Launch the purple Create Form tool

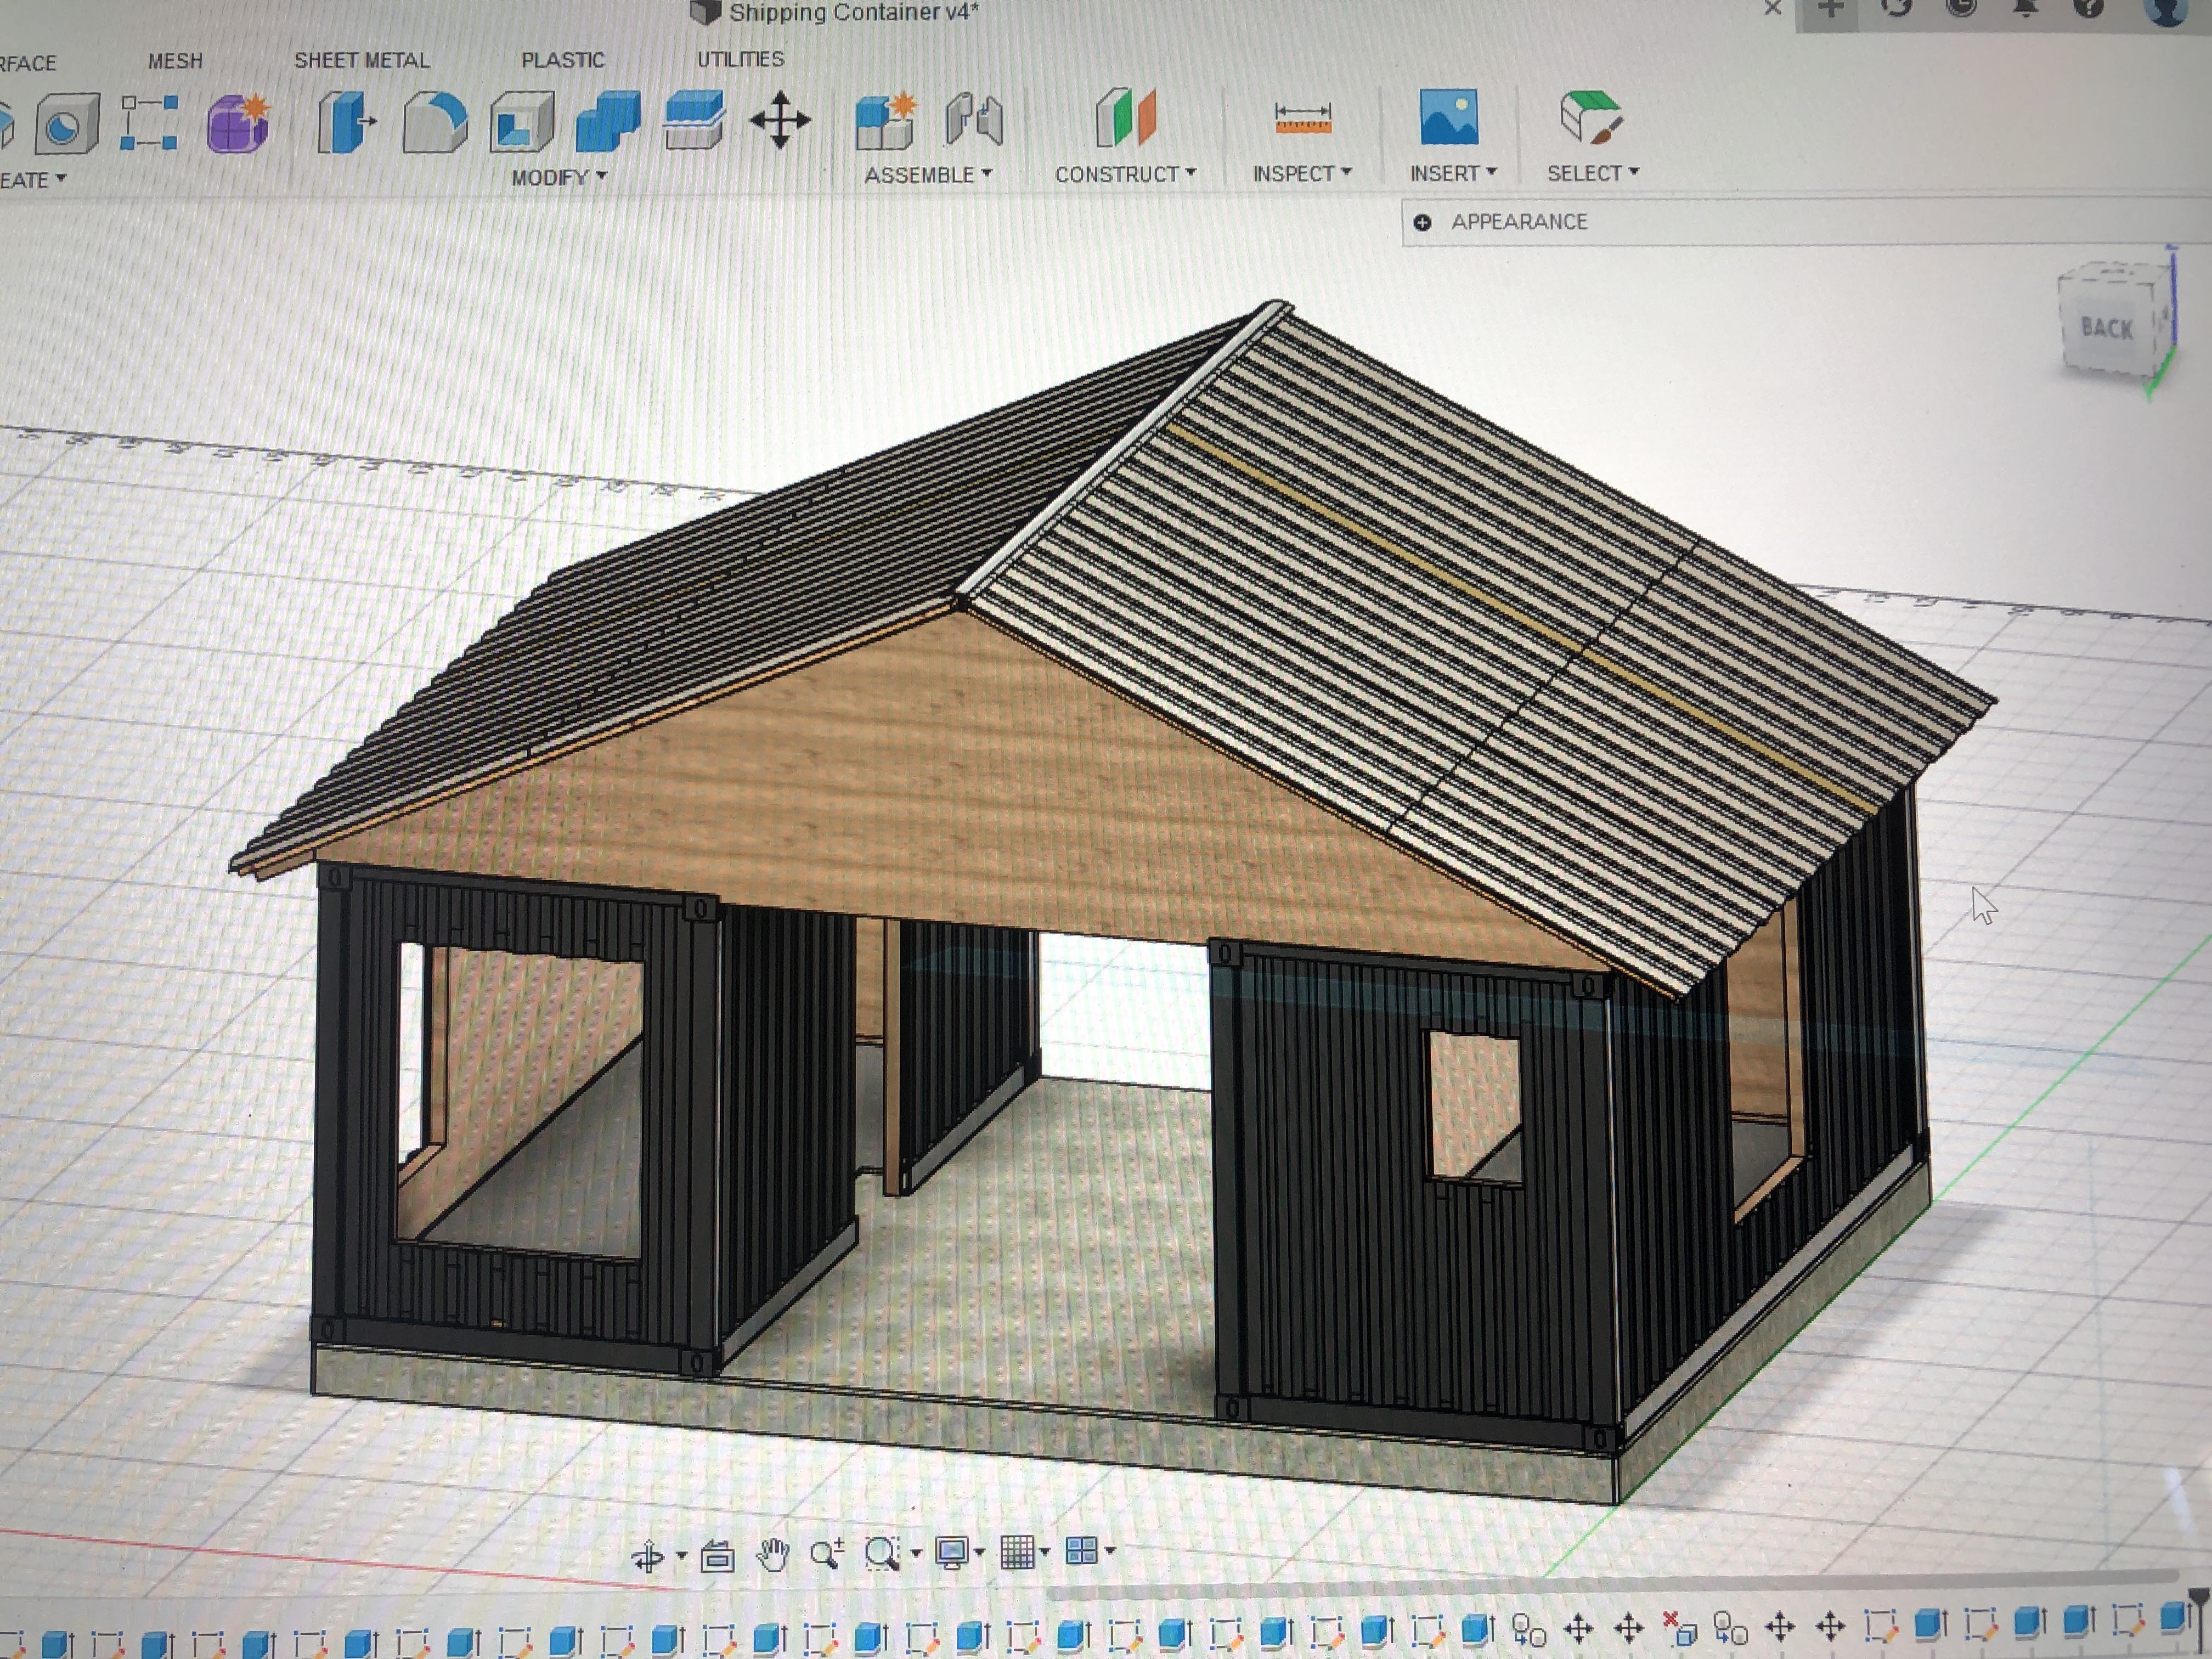point(238,123)
